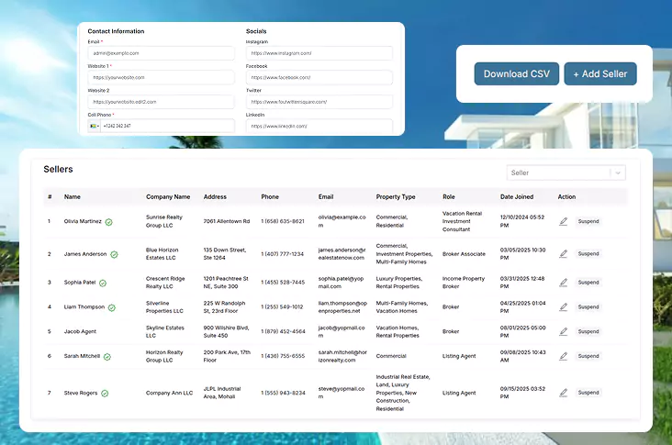Screen dimensions: 672x445
Task: Click the Name column header
Action: pyautogui.click(x=72, y=197)
